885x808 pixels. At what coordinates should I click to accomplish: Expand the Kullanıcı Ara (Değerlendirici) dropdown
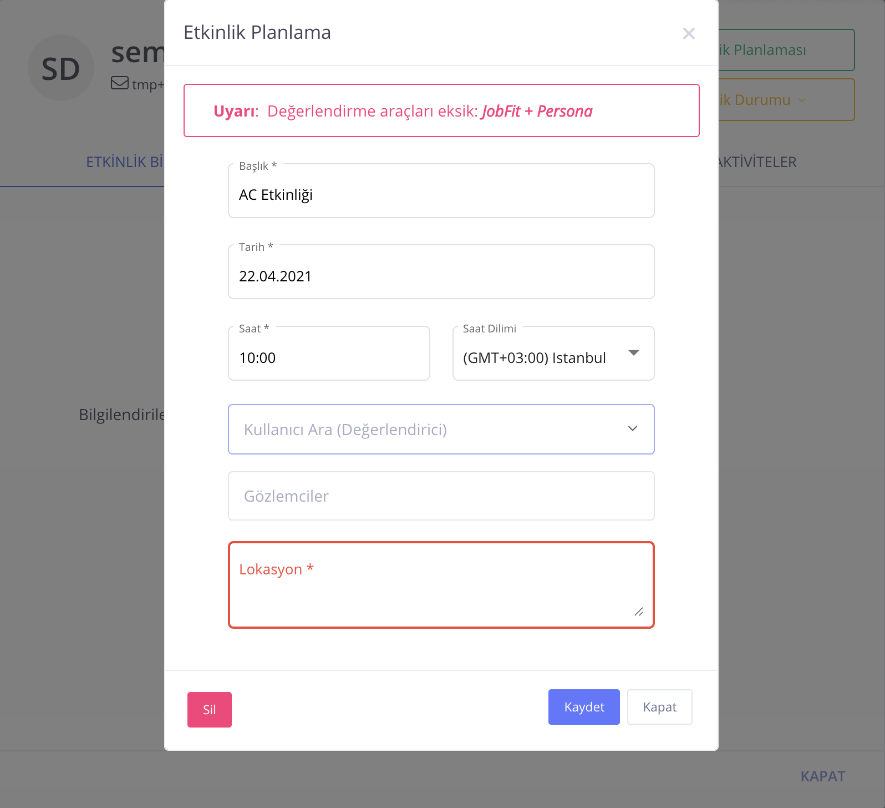pos(632,429)
